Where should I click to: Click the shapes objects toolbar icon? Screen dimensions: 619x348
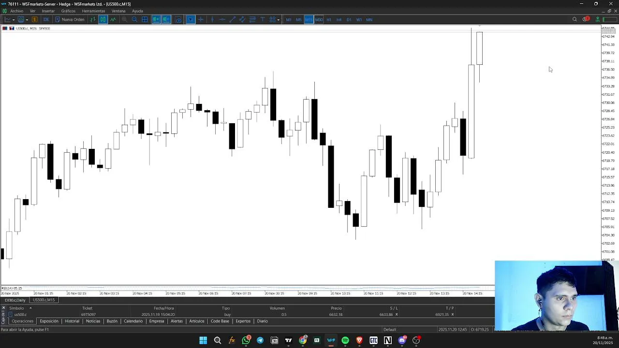click(273, 19)
